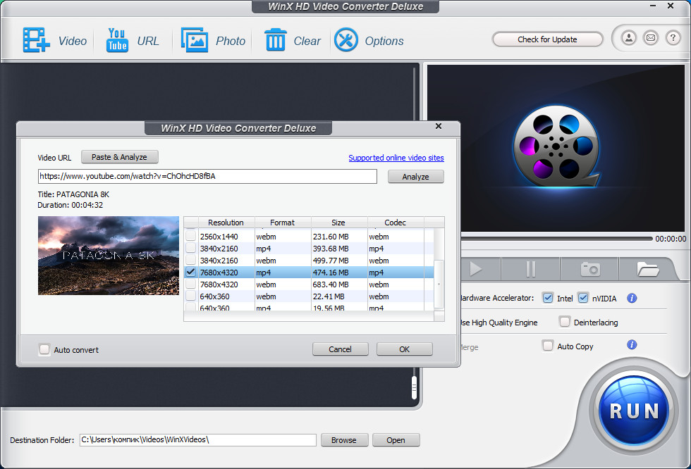The image size is (691, 469).
Task: Close the URL dialog window
Action: (x=439, y=126)
